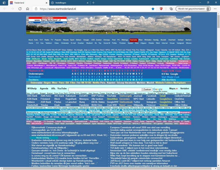Close the Nederland tab
The image size is (220, 170).
[x=46, y=3]
